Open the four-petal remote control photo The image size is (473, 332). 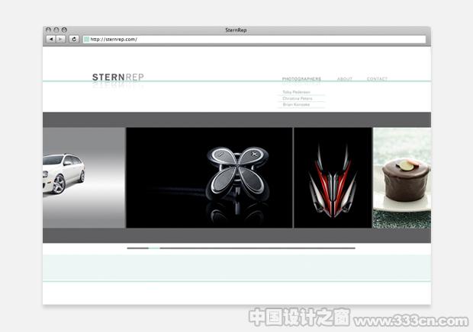tap(209, 177)
